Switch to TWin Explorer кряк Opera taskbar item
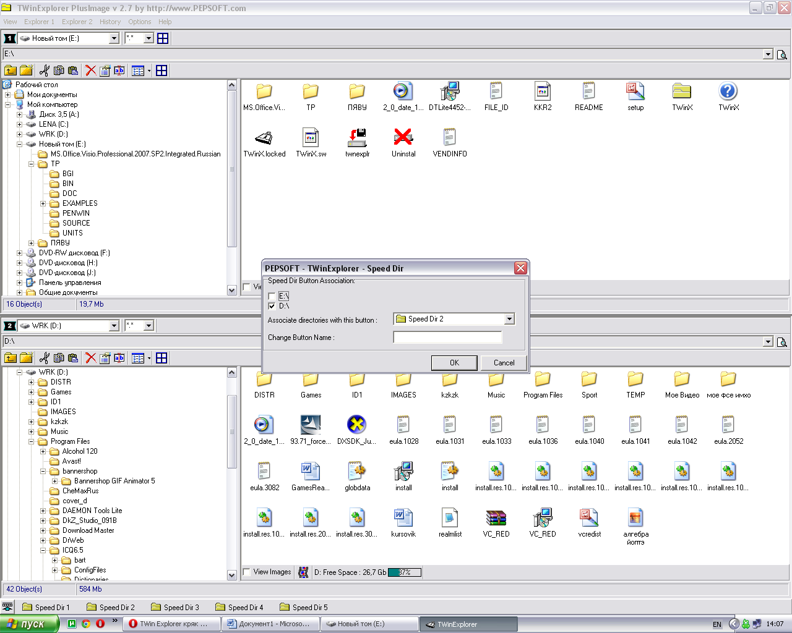Viewport: 792px width, 633px height. tap(173, 624)
